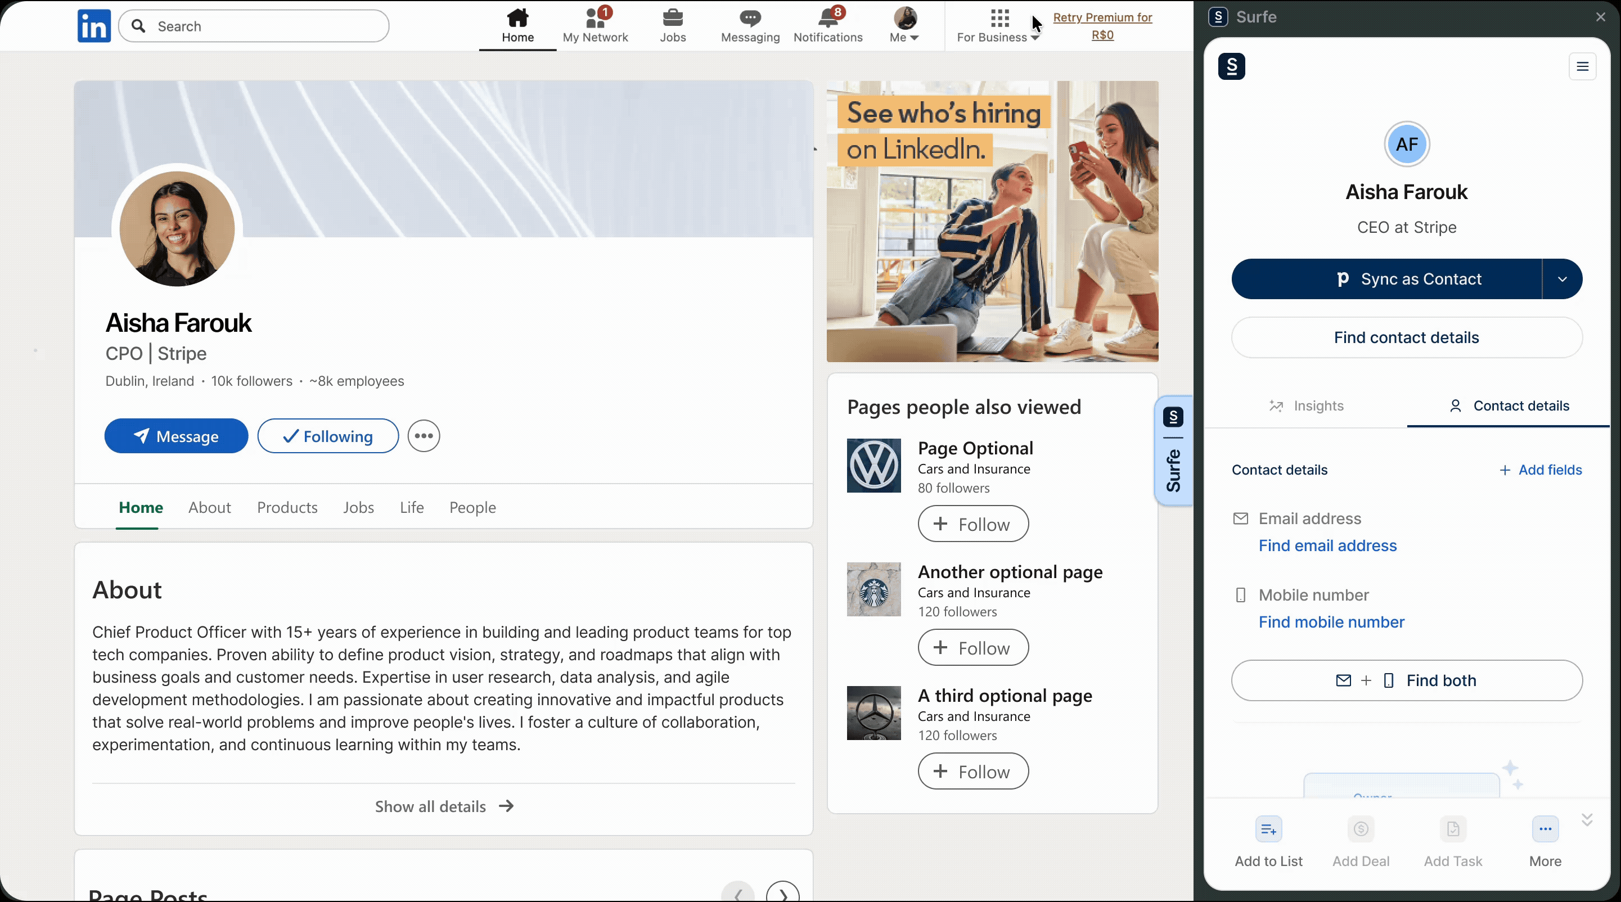Select the About profile tab
1621x902 pixels.
[x=210, y=508]
